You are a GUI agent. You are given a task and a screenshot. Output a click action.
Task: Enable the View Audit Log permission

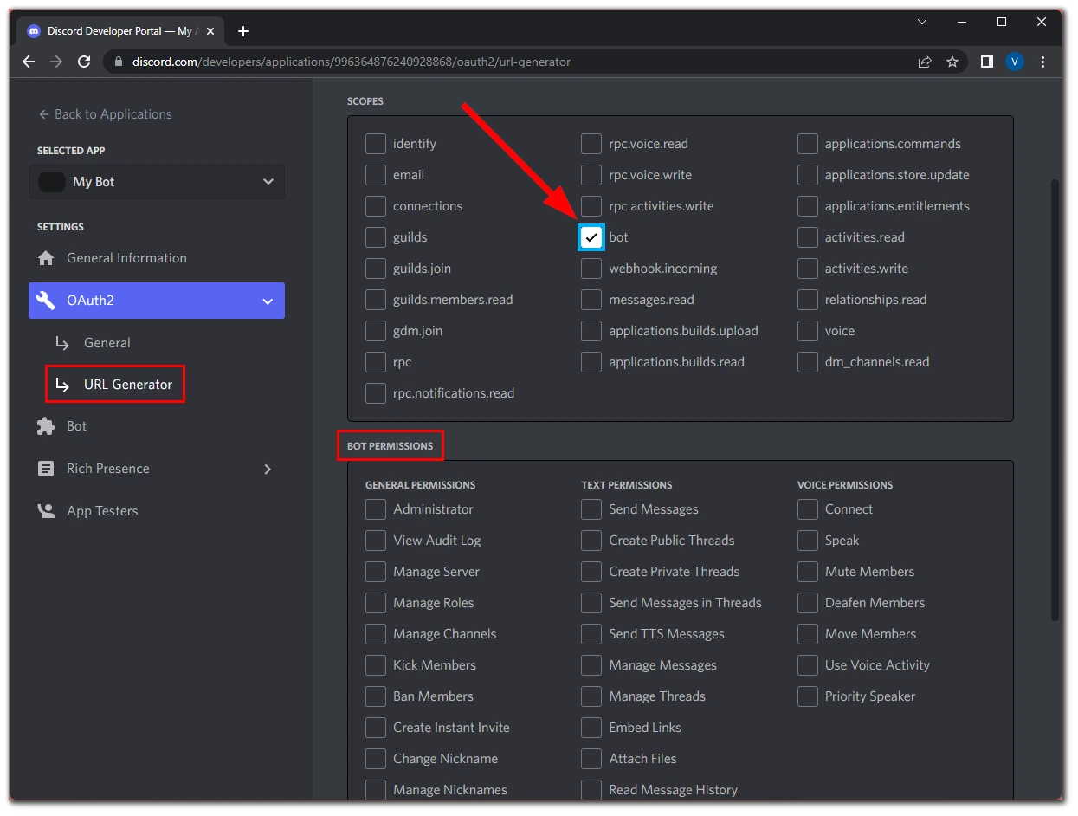point(376,541)
